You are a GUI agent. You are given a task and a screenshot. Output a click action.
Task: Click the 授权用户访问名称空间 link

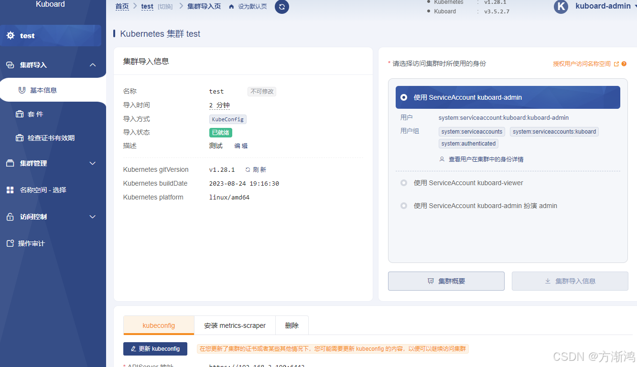coord(582,64)
